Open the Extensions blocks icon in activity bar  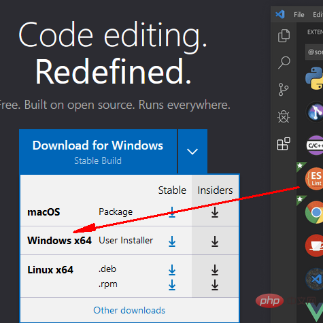pos(284,144)
